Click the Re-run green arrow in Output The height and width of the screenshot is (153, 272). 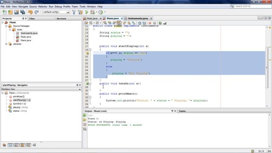[x=85, y=115]
